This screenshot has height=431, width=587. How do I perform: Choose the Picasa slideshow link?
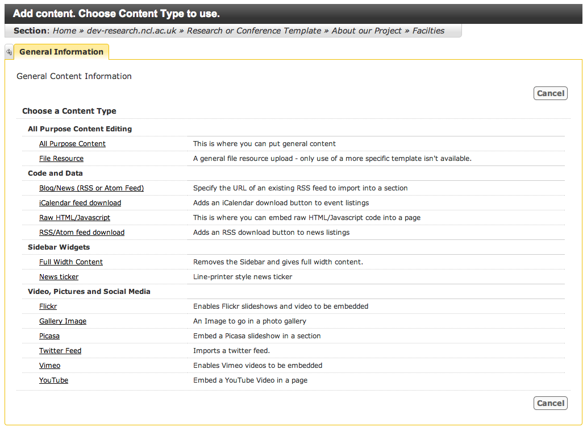point(49,336)
